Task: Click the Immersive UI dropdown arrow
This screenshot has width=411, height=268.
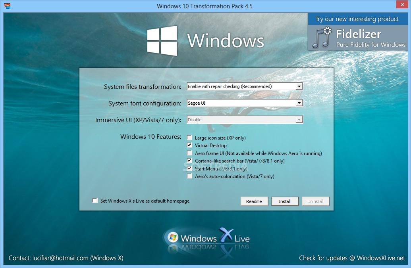Action: [x=299, y=119]
